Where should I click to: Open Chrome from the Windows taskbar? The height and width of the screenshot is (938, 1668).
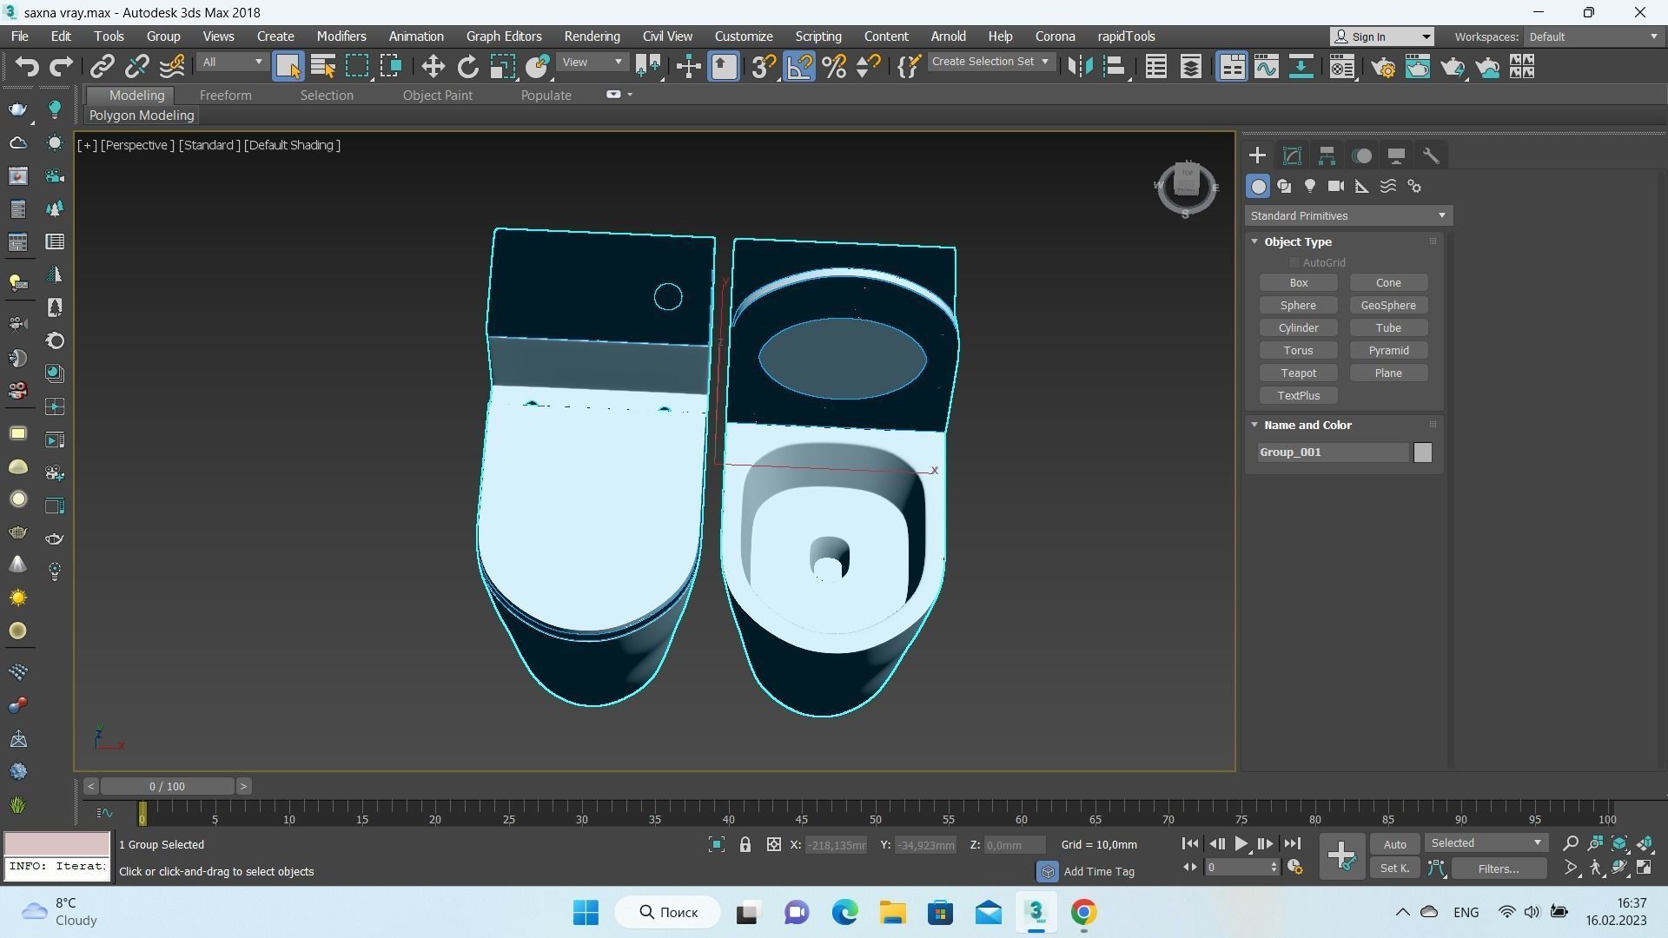[x=1083, y=913]
